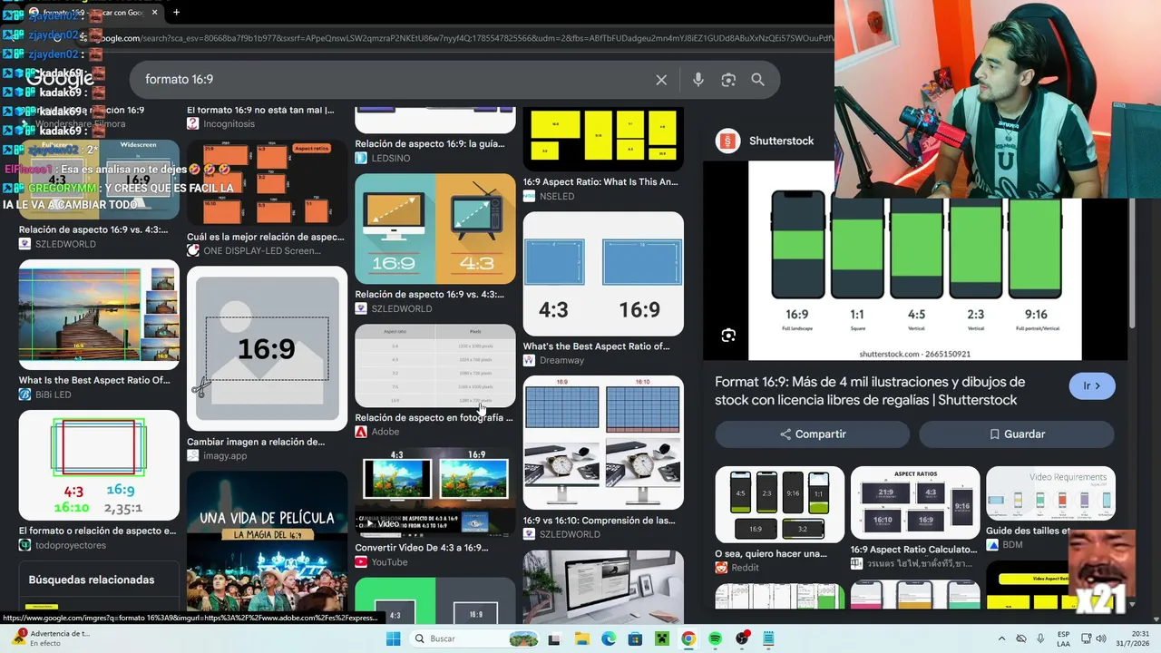Open the Notepad icon in the taskbar
The image size is (1161, 653).
768,638
